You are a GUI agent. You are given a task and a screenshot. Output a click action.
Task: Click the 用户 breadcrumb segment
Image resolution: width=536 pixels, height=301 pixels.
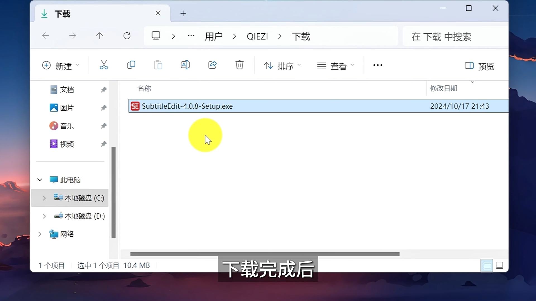[x=214, y=37]
